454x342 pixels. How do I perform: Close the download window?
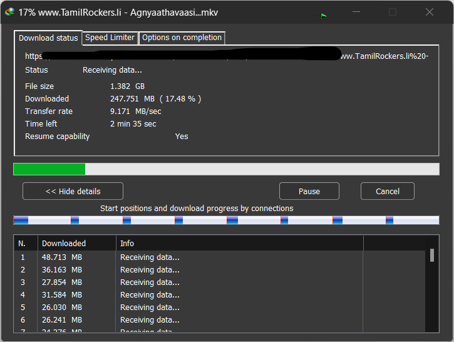point(430,12)
